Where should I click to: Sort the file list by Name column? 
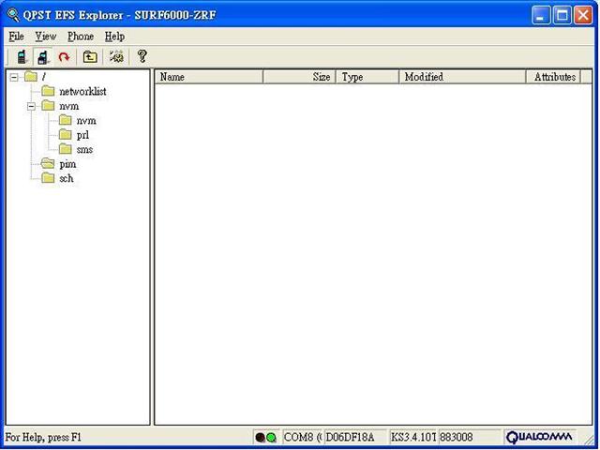[x=209, y=77]
